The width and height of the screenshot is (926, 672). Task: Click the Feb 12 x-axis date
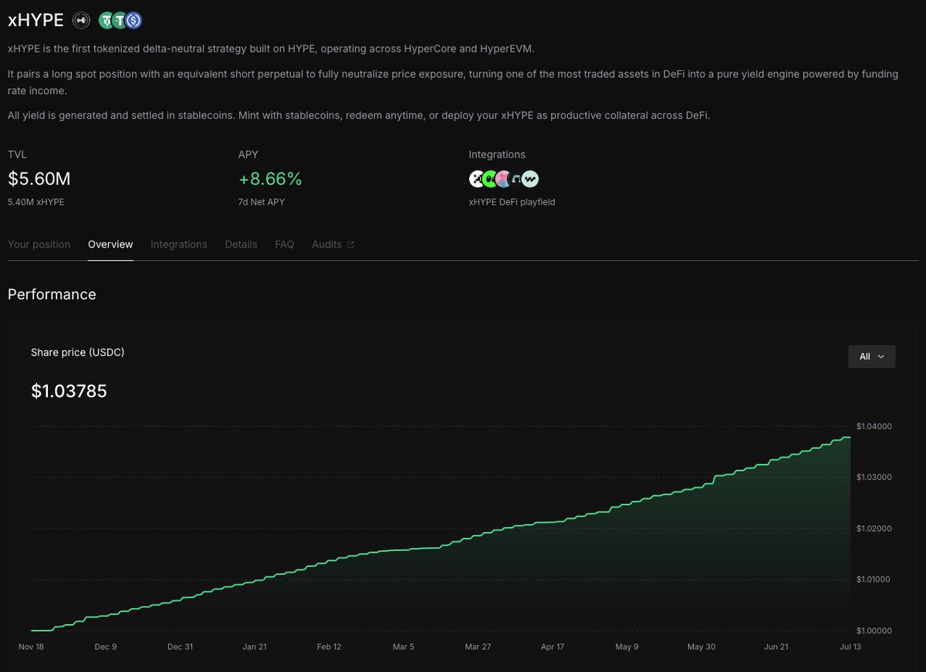pos(329,647)
